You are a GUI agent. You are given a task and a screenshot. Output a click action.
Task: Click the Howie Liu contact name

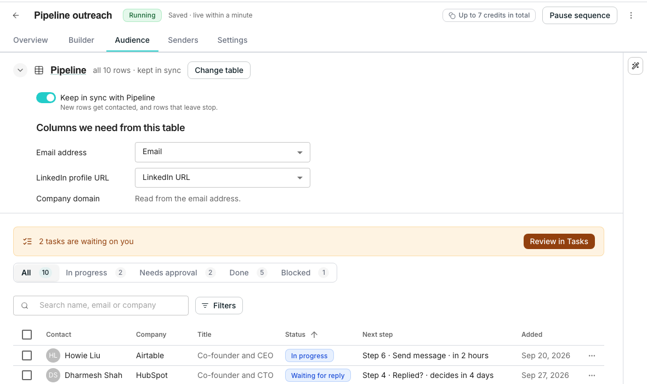click(x=83, y=355)
